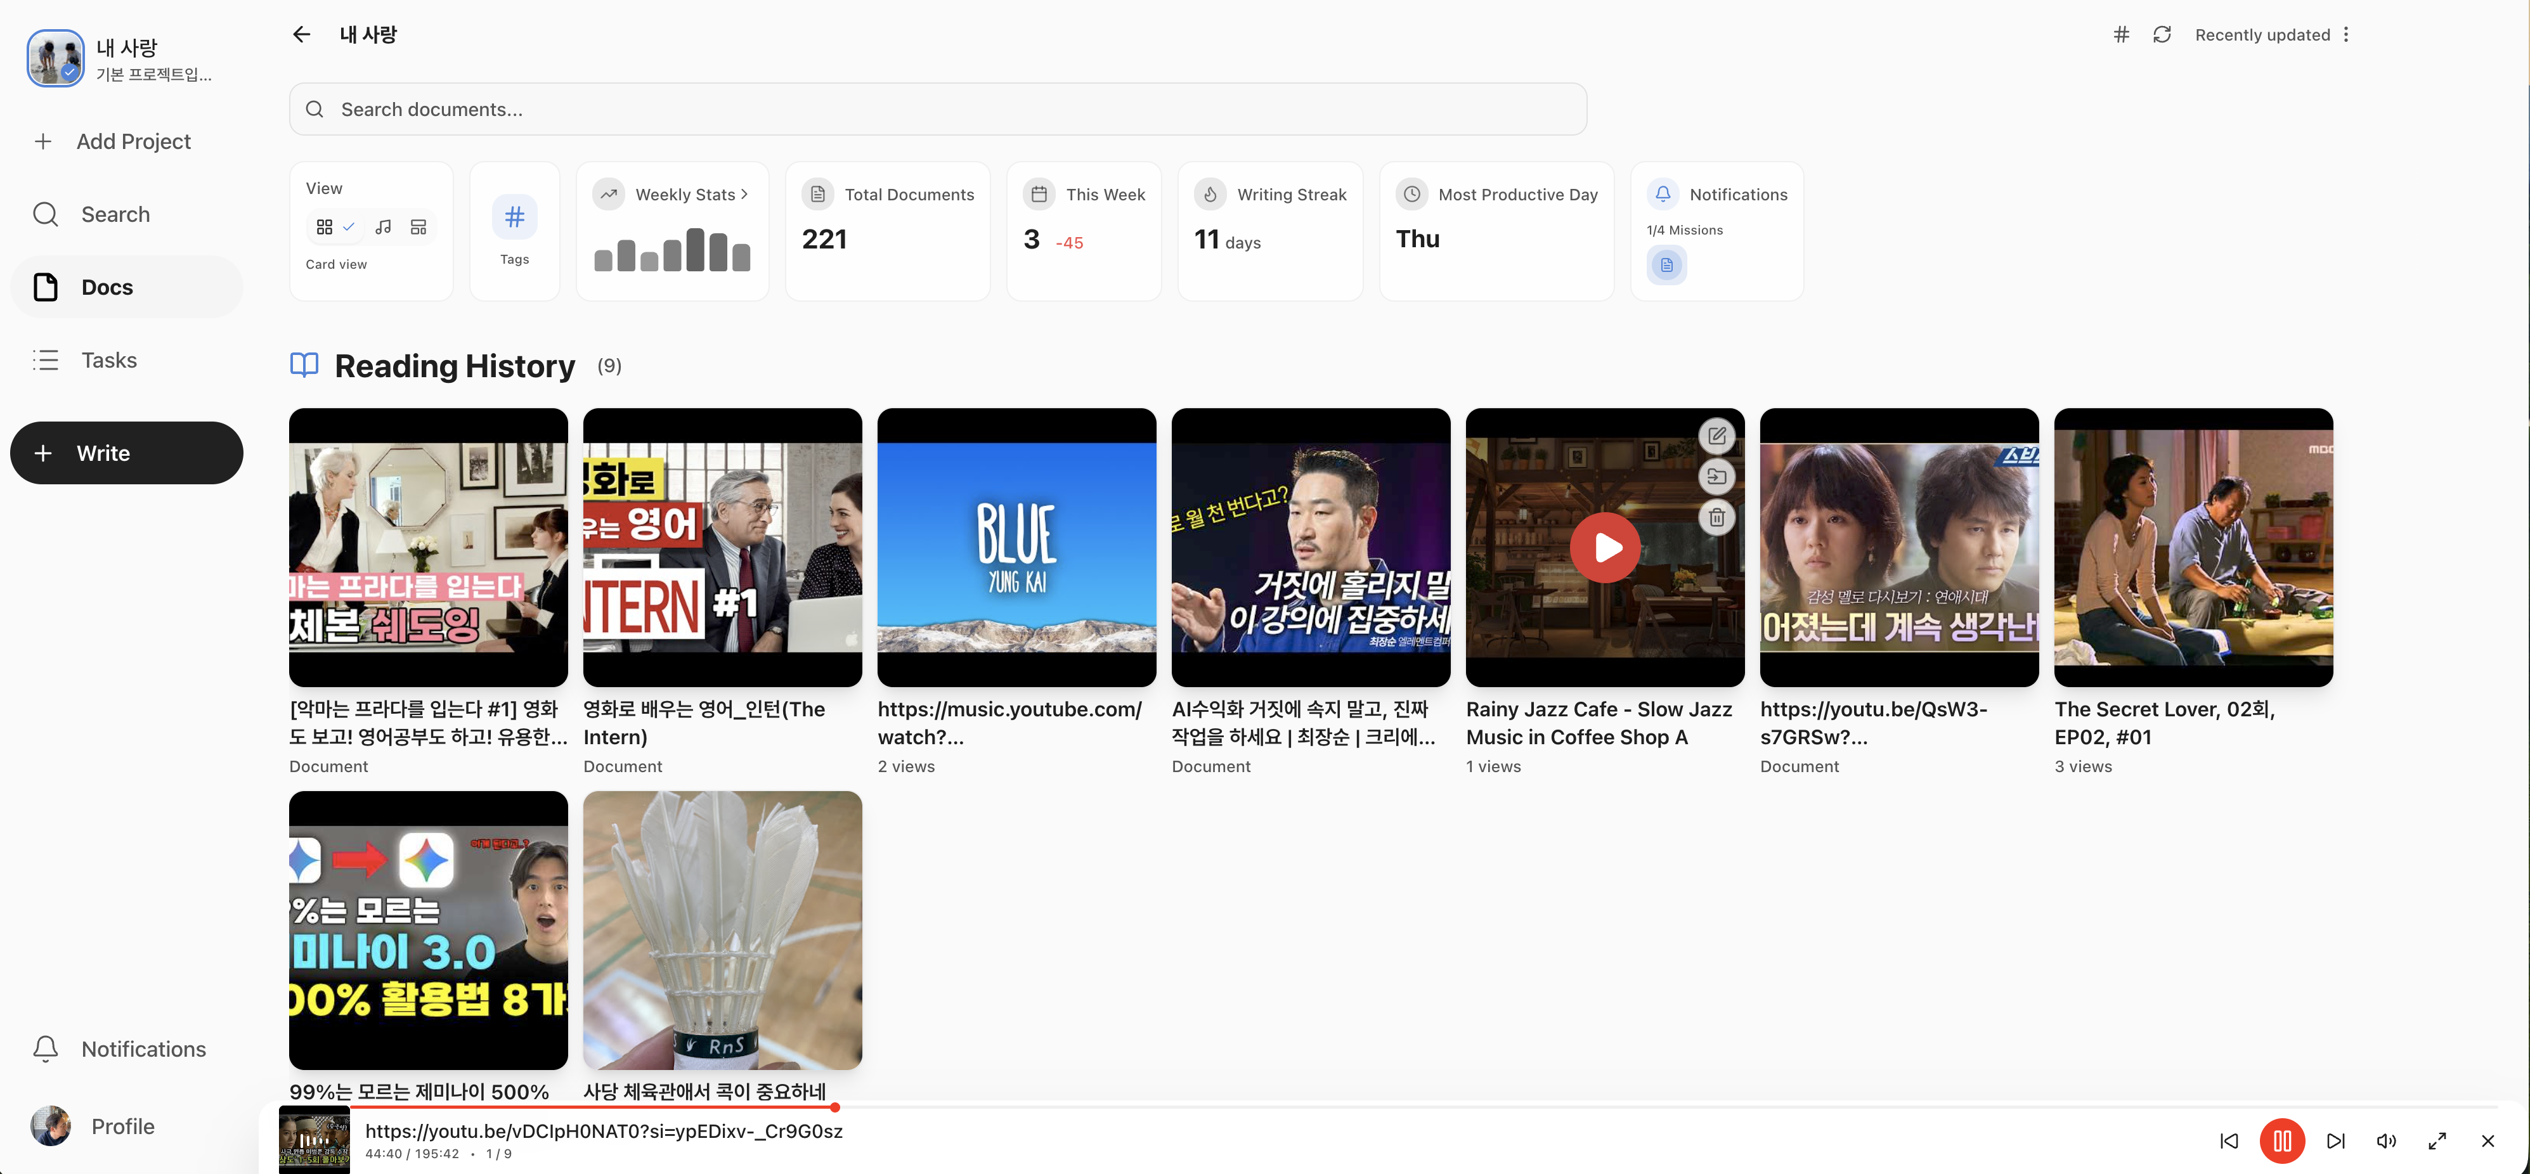Open the three-dot options menu

click(2347, 34)
